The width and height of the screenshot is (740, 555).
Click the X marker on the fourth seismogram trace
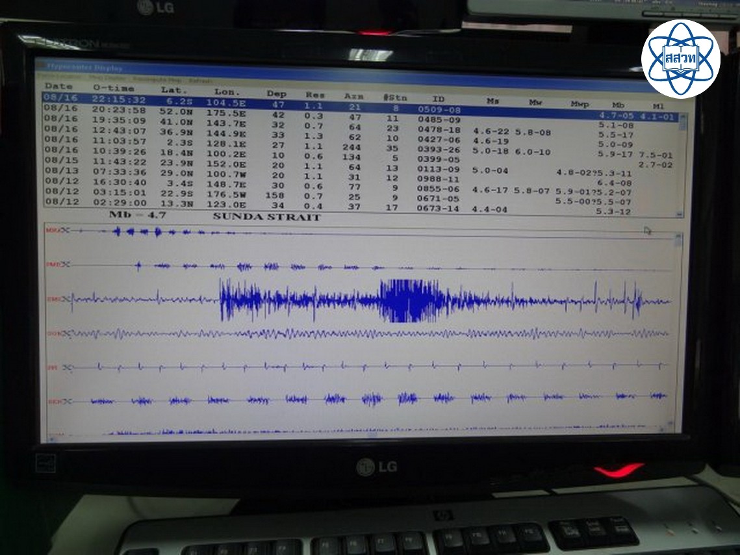67,333
